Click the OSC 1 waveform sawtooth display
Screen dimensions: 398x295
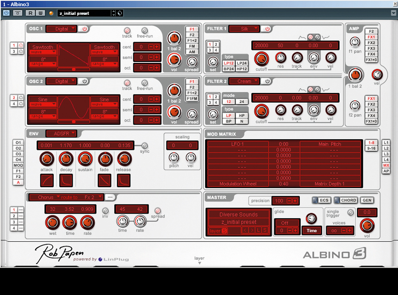pos(74,55)
